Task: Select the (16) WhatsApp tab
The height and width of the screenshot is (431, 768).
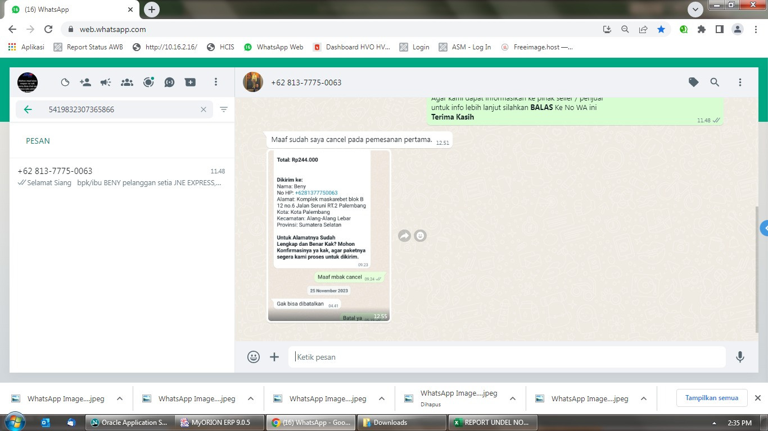Action: click(x=73, y=10)
